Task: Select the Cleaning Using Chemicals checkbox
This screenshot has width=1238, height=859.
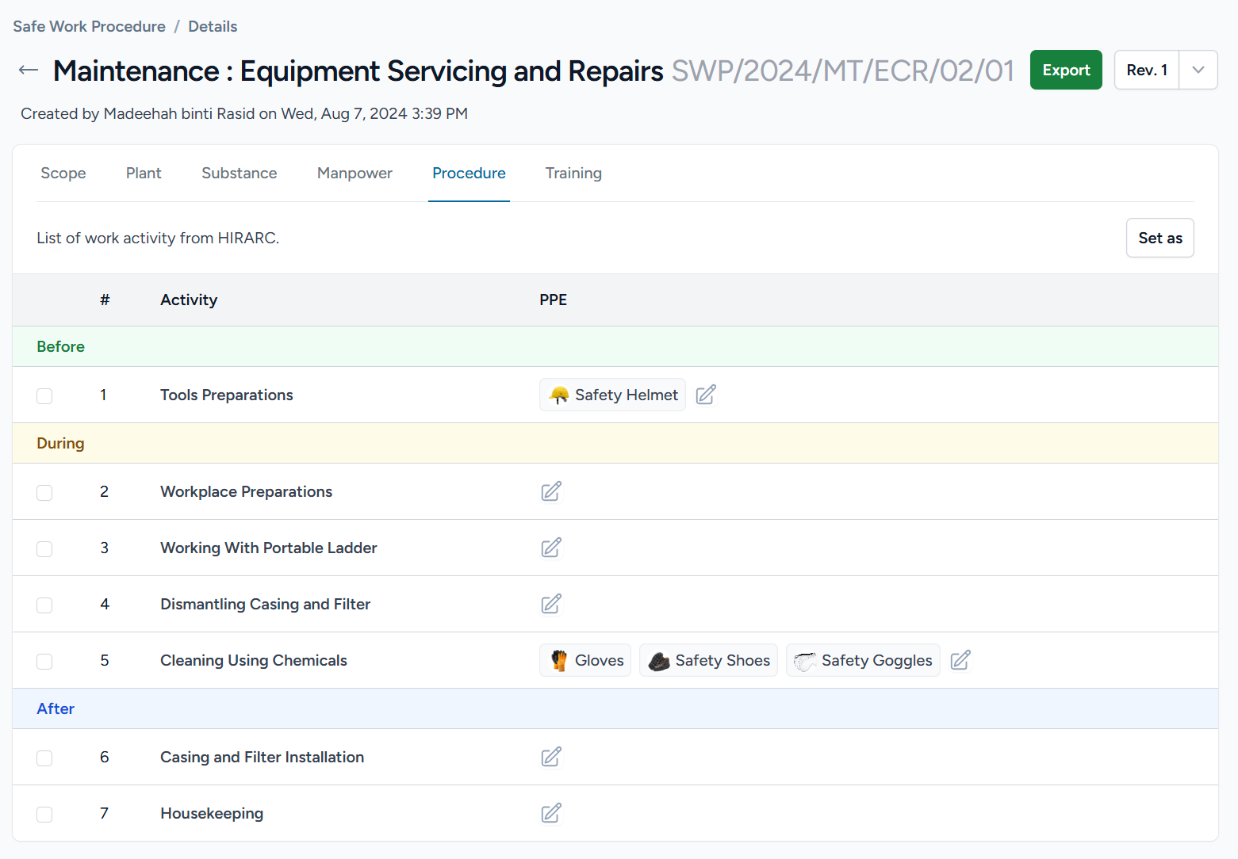Action: point(44,661)
